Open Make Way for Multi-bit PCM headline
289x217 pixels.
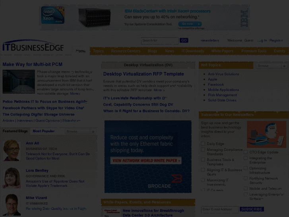33,64
